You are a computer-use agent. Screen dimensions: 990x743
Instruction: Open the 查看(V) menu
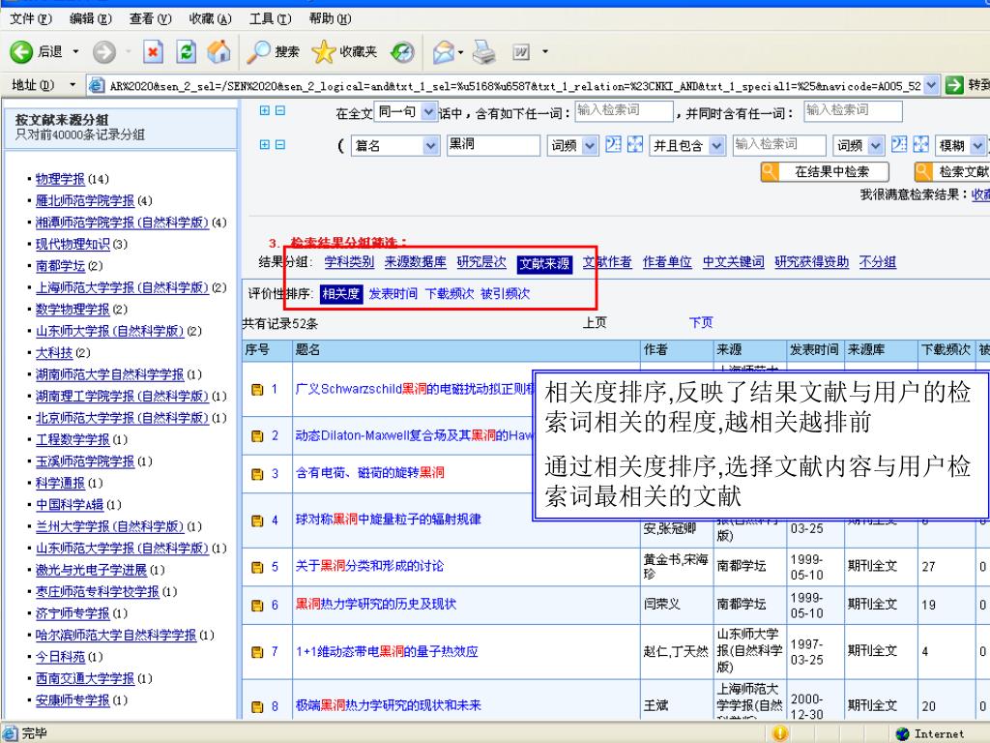tap(150, 18)
